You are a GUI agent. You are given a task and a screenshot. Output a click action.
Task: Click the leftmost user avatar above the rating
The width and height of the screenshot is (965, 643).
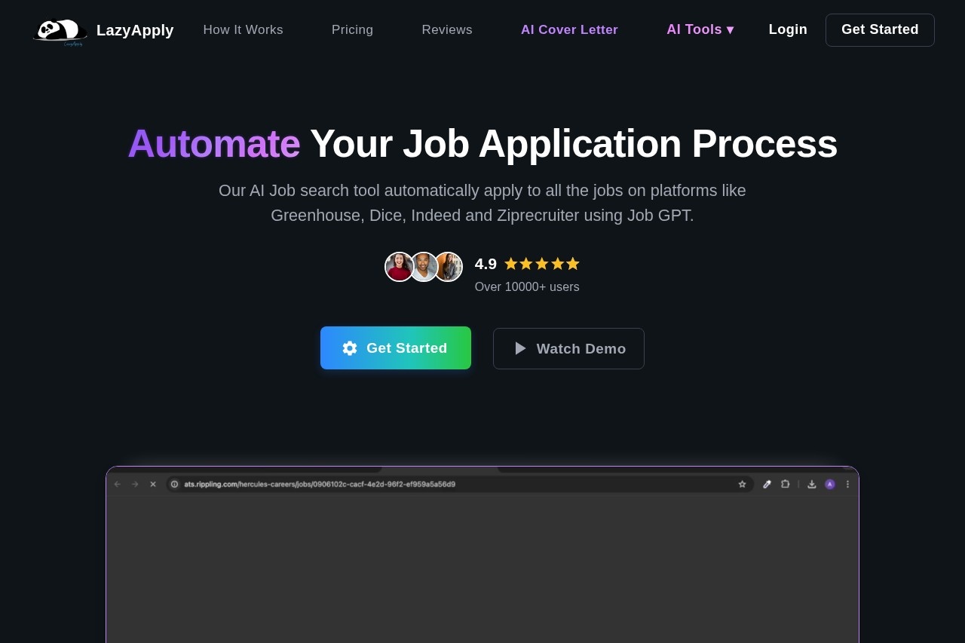pos(400,266)
